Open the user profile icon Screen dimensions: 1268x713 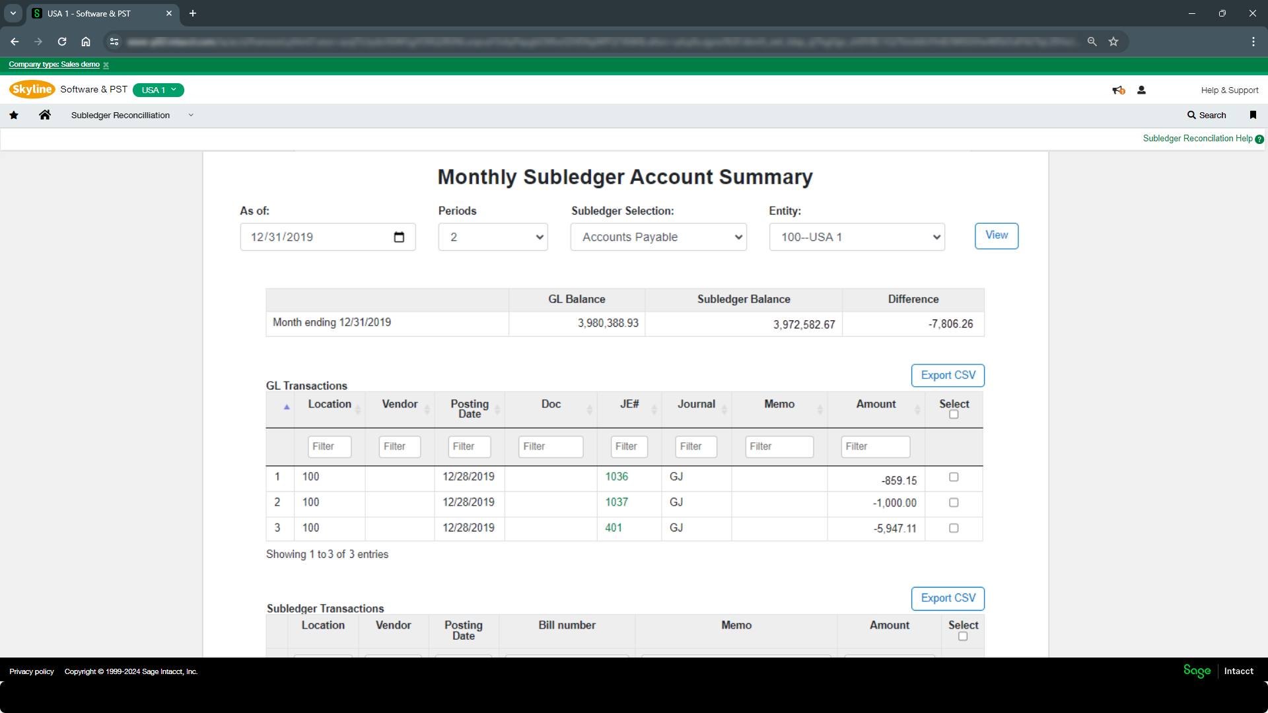pos(1141,90)
